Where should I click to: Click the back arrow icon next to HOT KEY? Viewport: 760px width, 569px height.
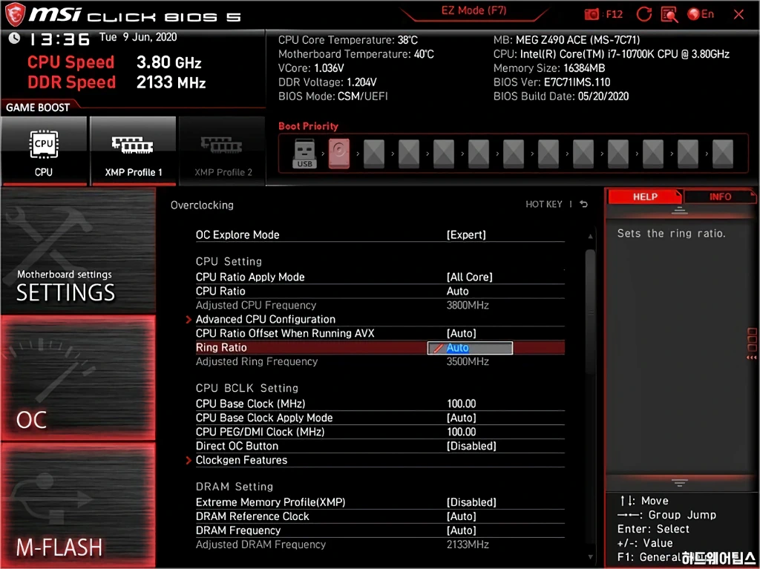click(x=583, y=204)
